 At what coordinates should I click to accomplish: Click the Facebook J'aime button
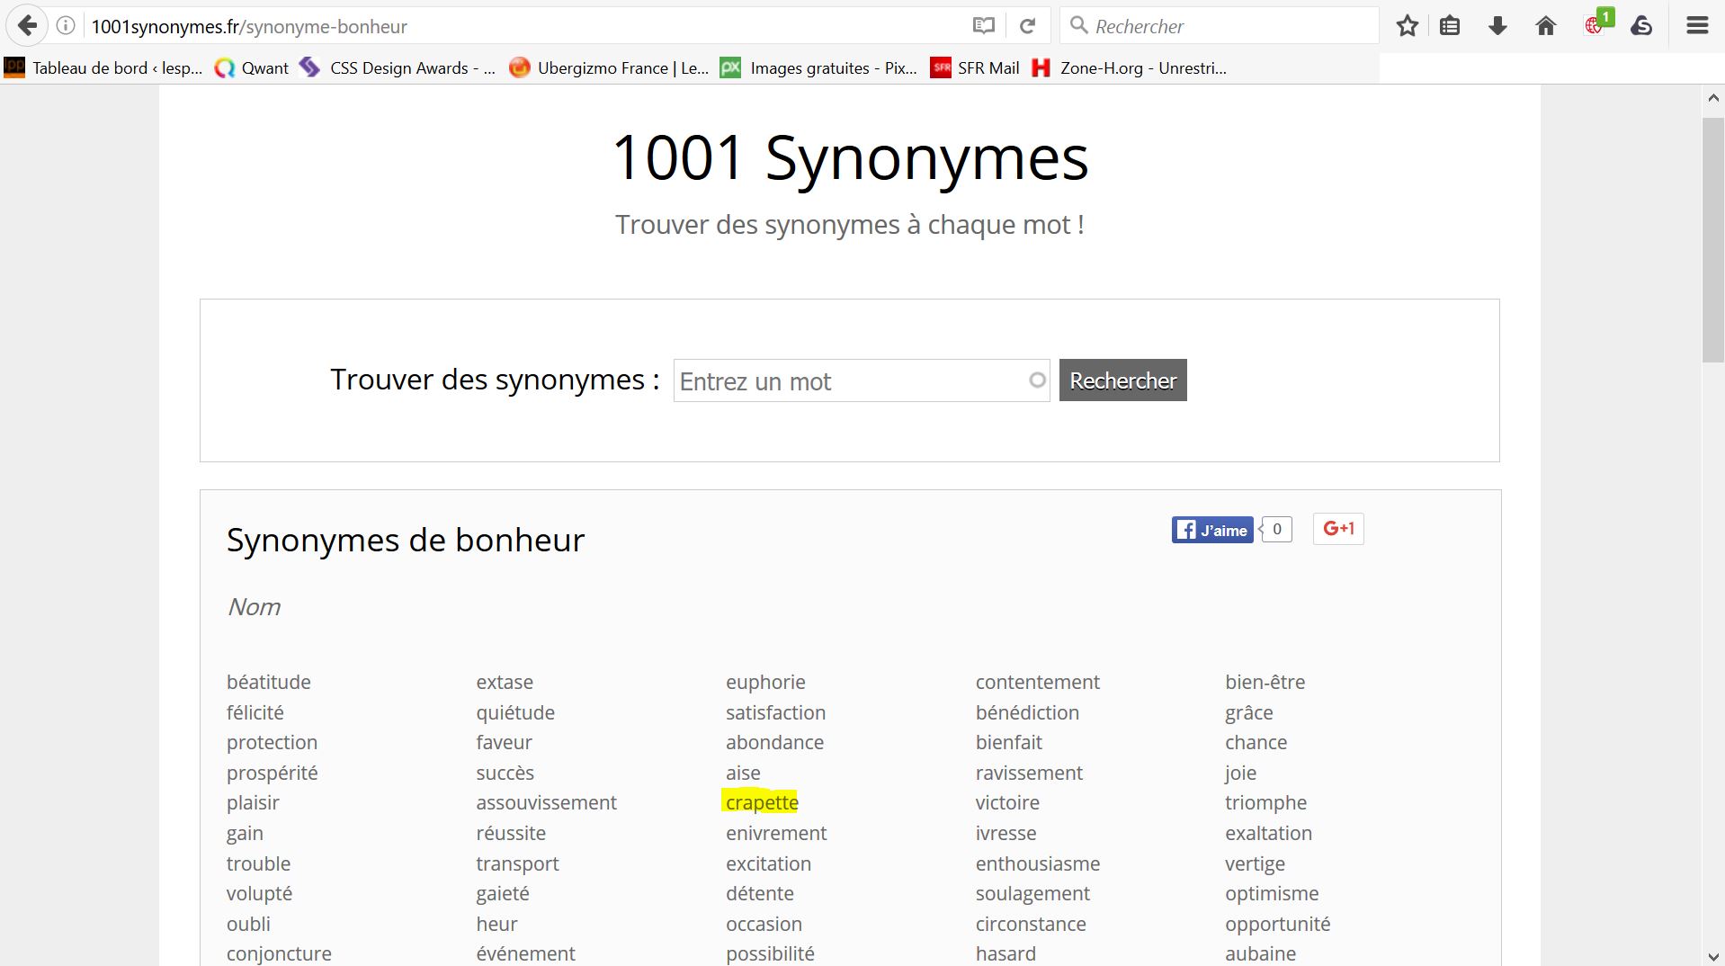pos(1212,530)
